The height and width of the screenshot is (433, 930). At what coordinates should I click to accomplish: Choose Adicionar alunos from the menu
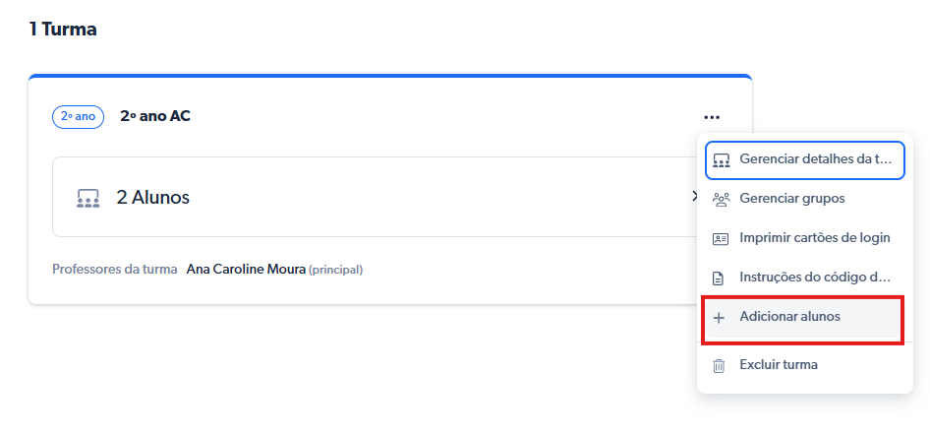coord(789,317)
